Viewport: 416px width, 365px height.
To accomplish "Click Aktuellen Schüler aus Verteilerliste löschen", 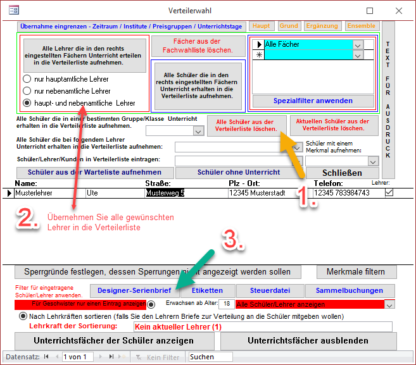I will (x=334, y=125).
